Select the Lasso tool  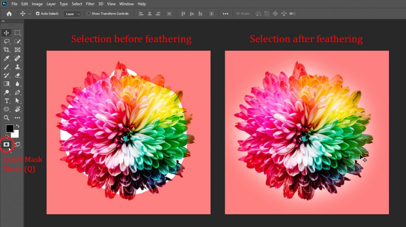pyautogui.click(x=7, y=41)
